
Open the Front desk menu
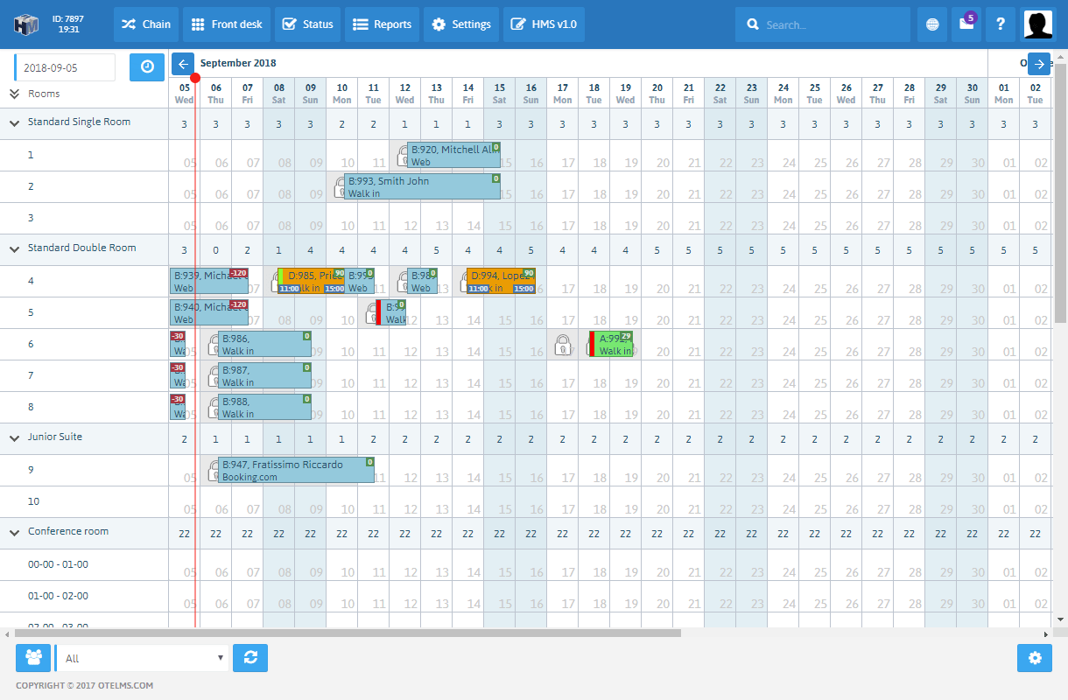[x=227, y=24]
